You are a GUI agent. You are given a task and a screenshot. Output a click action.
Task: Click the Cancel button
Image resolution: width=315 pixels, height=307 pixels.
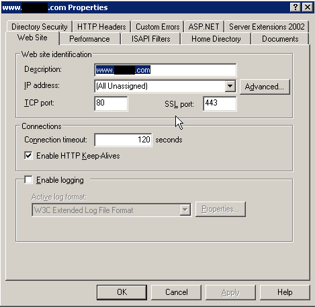[177, 292]
